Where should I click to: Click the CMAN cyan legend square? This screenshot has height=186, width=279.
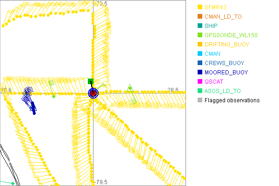(x=200, y=54)
